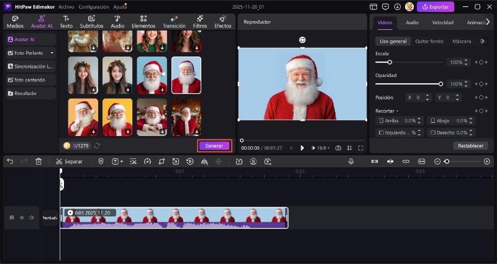Click the snapshot camera icon in the player

click(338, 148)
